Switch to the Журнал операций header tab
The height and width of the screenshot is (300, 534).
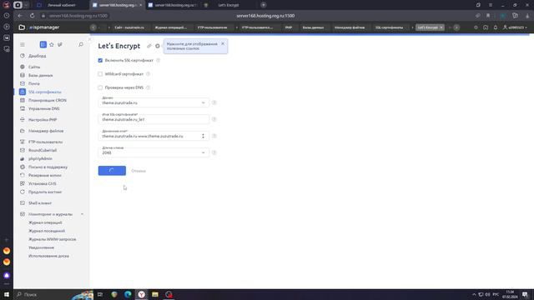[x=170, y=27]
